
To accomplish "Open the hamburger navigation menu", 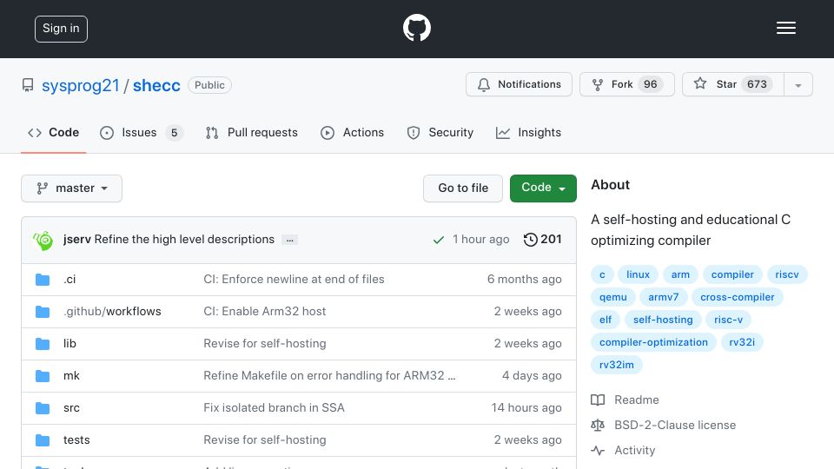I will pos(785,28).
